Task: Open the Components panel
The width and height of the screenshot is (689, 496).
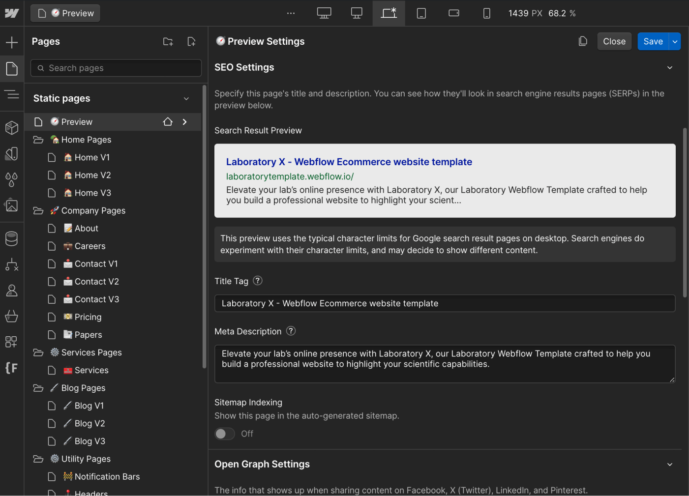Action: coord(12,128)
